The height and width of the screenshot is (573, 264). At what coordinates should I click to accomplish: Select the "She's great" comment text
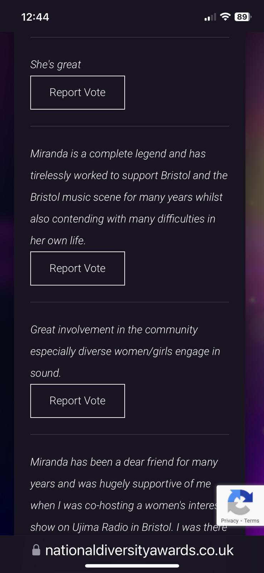[x=55, y=64]
